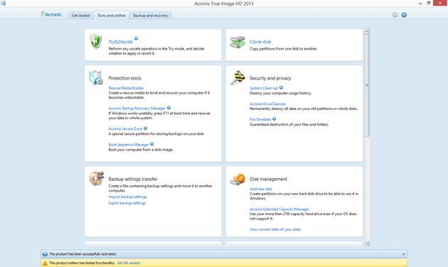Click the Security and privacy icon

point(238,77)
